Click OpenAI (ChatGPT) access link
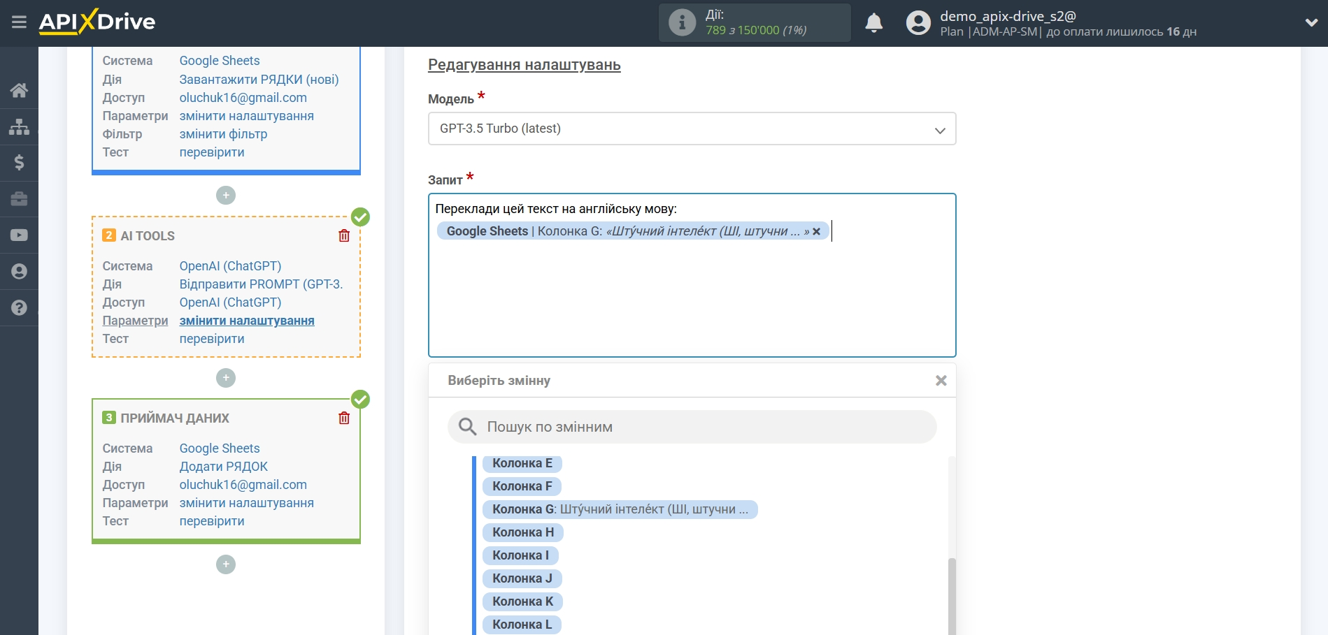 230,302
